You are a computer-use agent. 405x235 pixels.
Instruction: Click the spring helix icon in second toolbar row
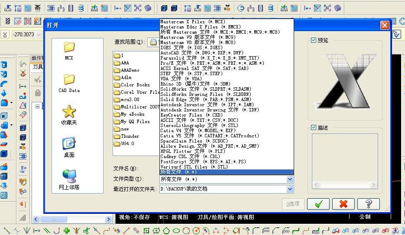pos(7,21)
